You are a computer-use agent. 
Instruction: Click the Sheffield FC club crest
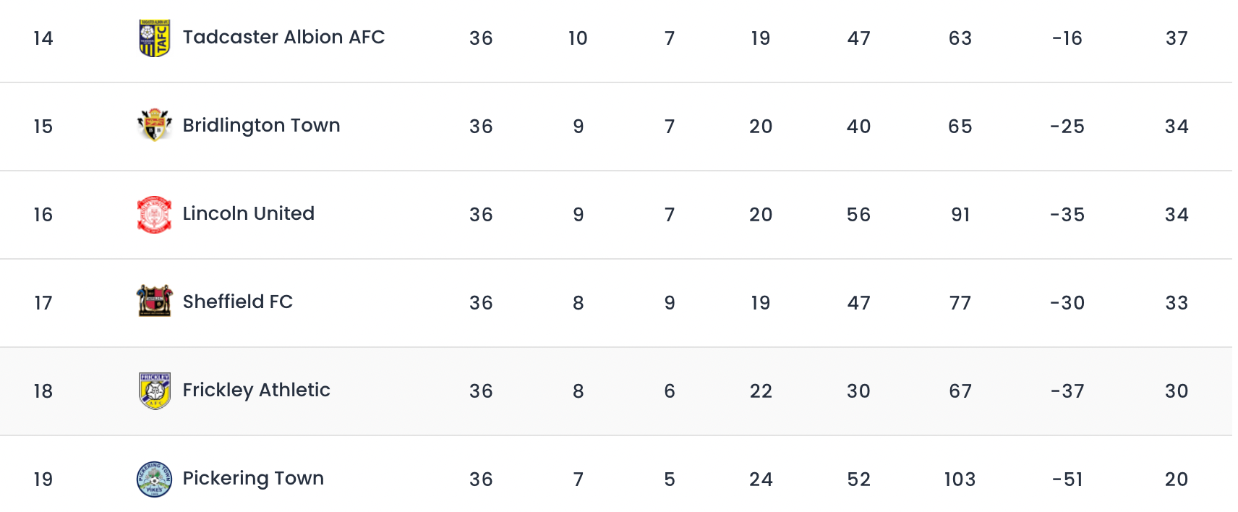click(154, 302)
